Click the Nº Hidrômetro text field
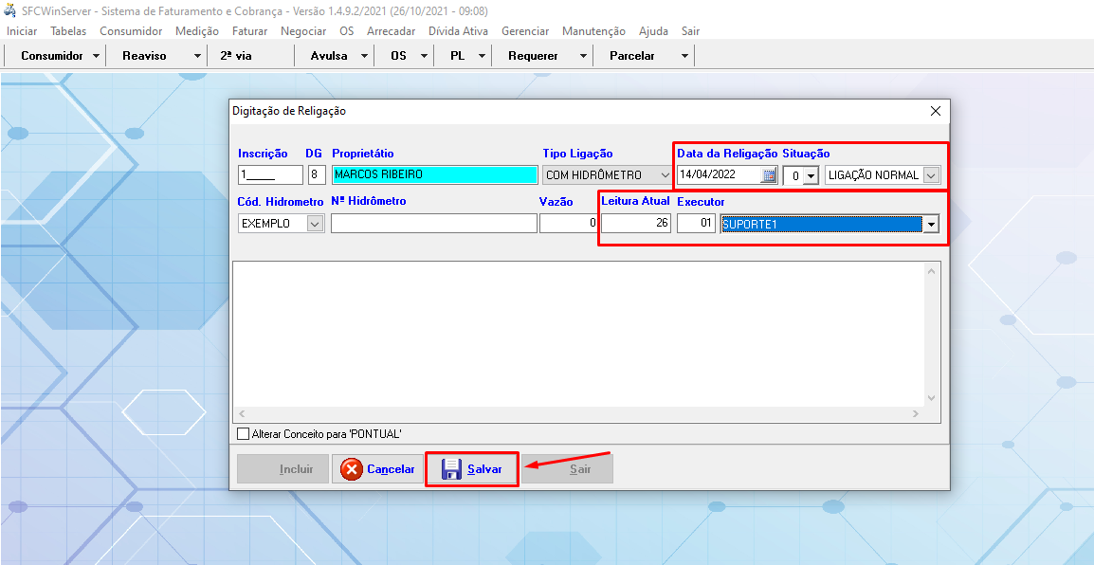 pyautogui.click(x=433, y=224)
